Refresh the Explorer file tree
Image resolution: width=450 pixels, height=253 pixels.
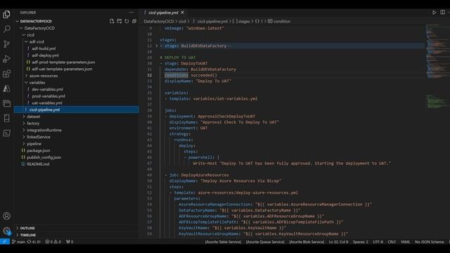[127, 21]
